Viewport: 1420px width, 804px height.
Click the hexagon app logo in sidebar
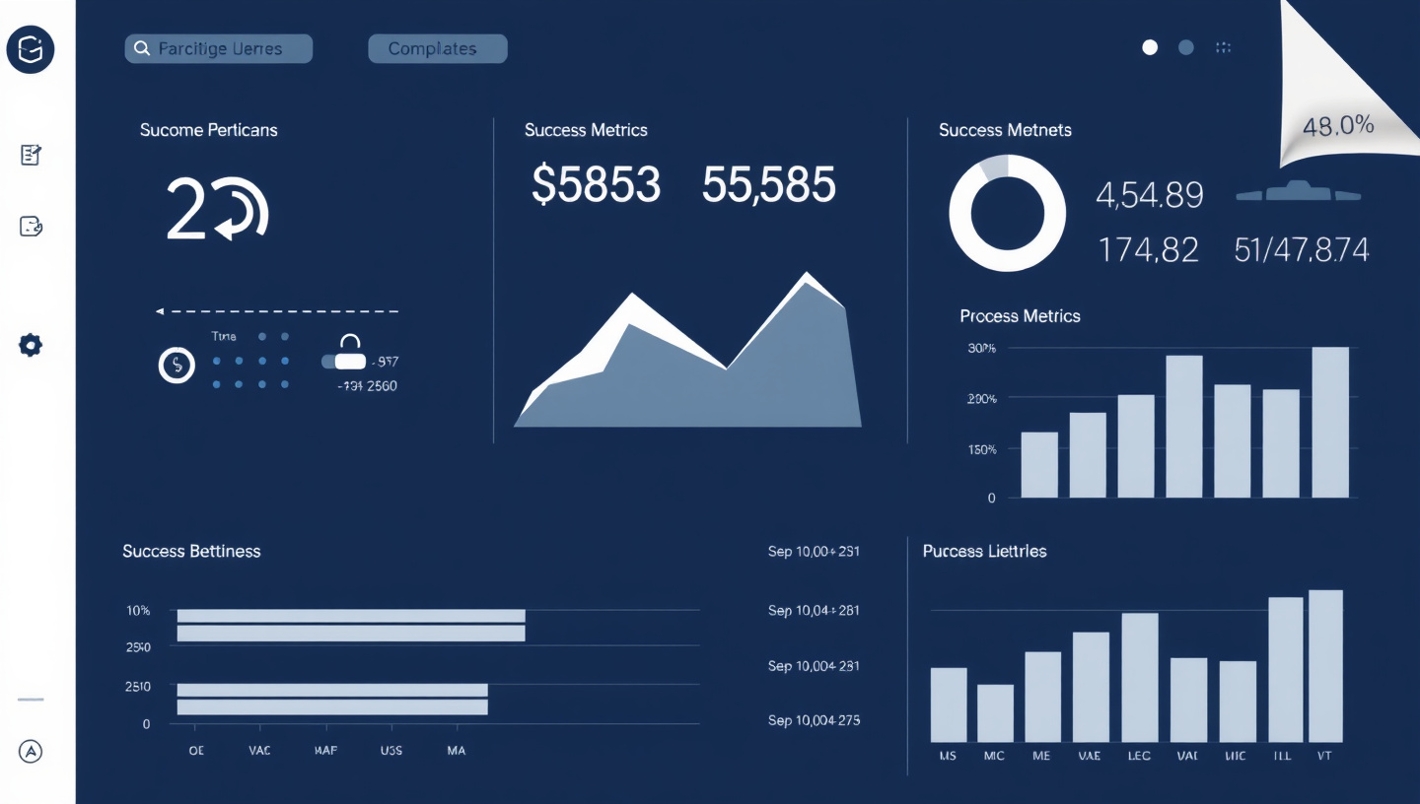click(31, 48)
